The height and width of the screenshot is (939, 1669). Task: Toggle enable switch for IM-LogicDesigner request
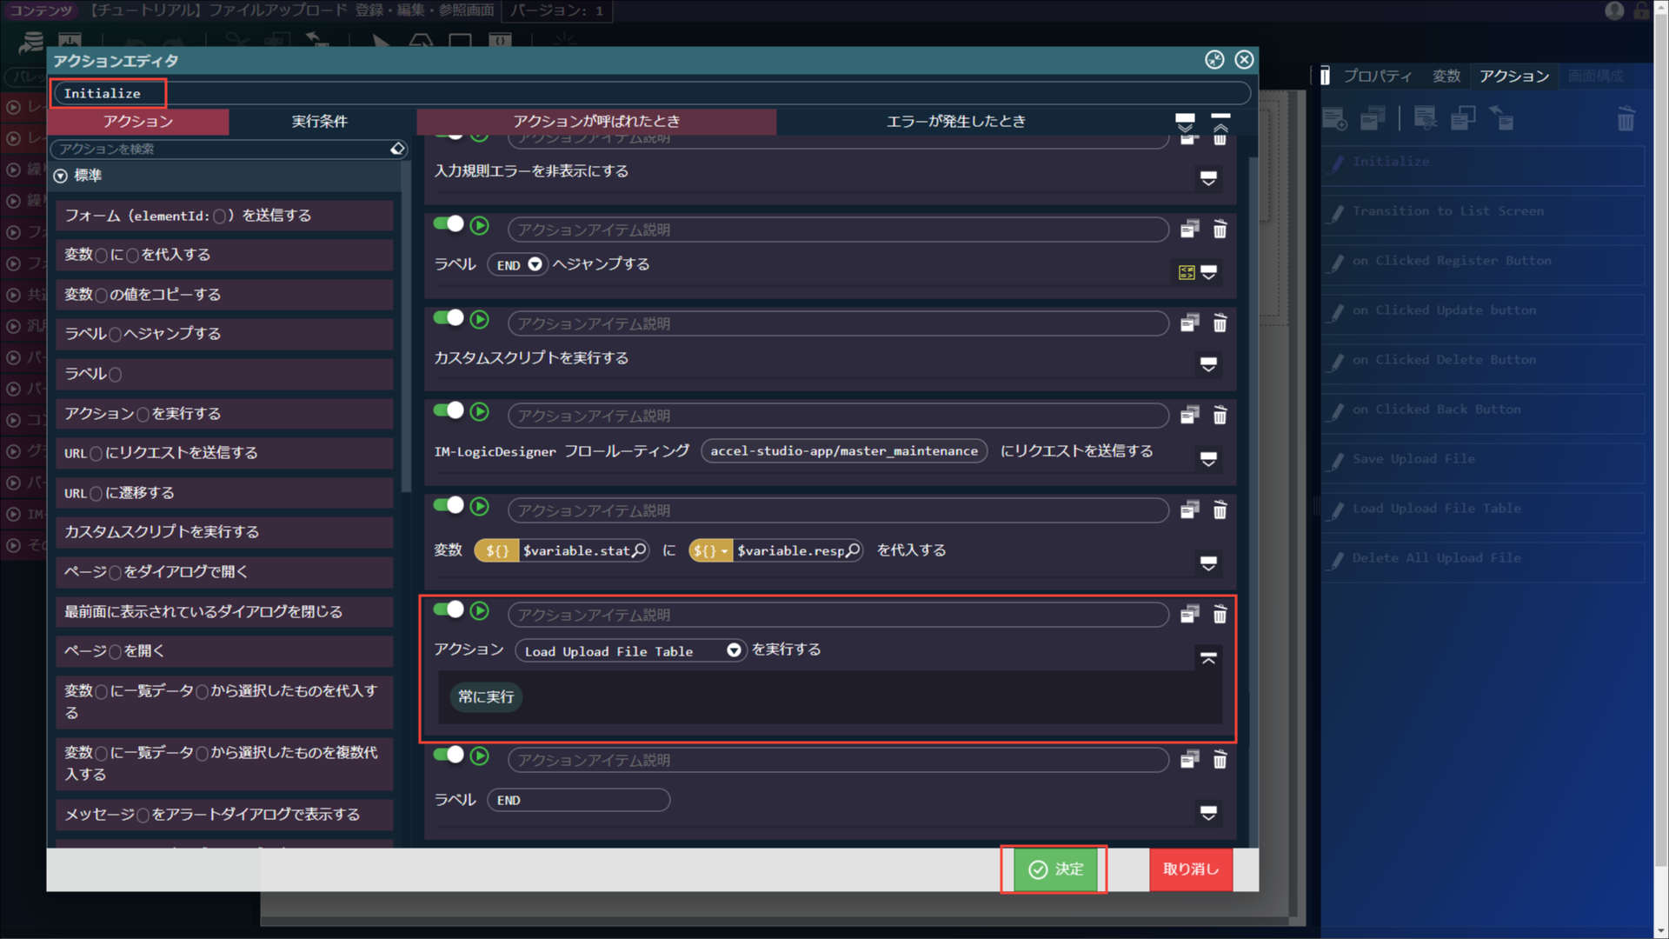tap(449, 410)
